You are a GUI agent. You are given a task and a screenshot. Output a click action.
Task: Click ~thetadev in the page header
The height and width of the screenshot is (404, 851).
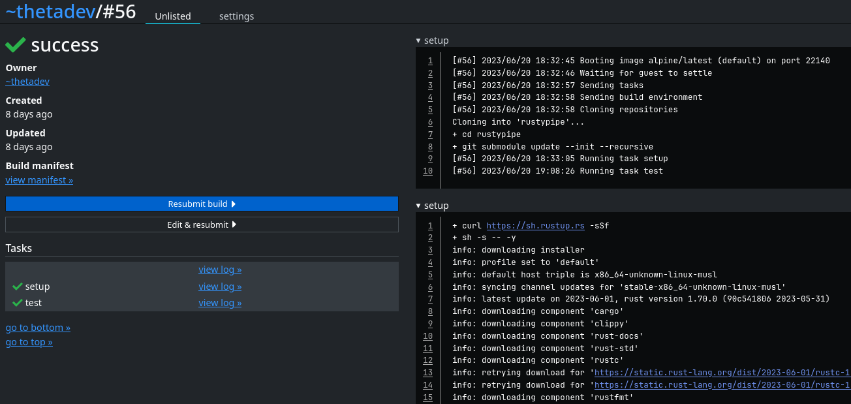(x=50, y=11)
